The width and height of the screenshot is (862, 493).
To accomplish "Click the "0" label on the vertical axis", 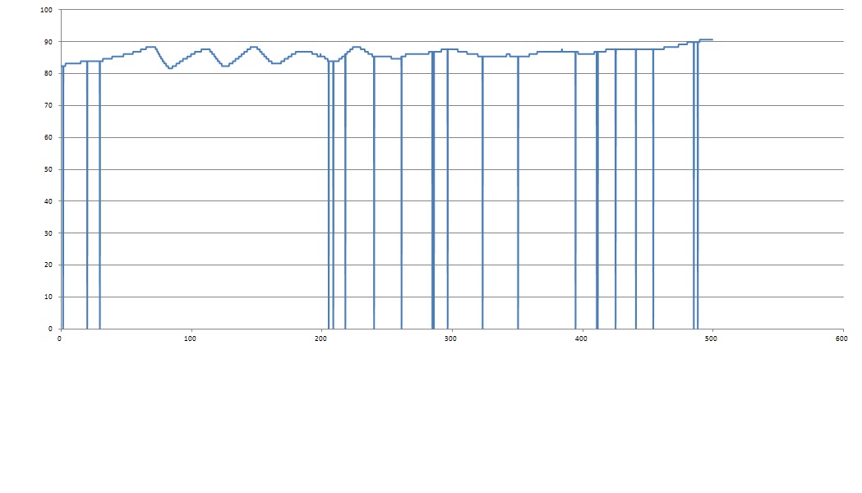I will (x=49, y=329).
